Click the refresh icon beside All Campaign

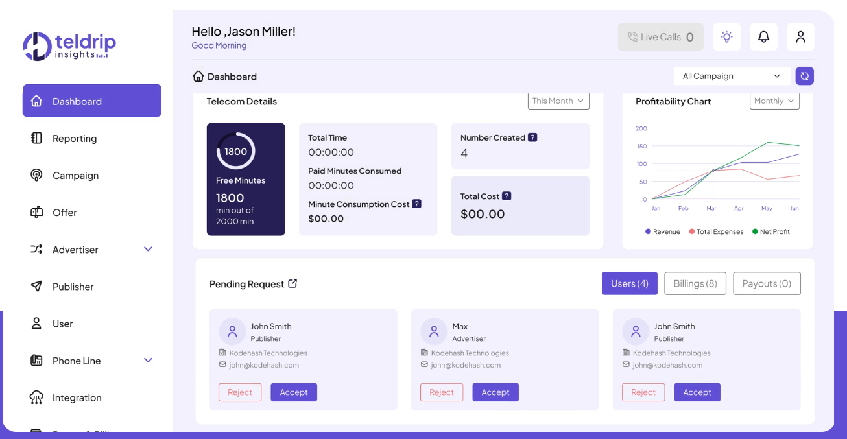(x=804, y=76)
